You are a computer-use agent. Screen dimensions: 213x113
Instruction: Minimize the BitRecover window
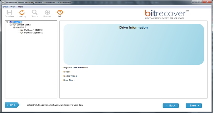[x=194, y=2]
